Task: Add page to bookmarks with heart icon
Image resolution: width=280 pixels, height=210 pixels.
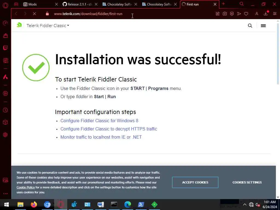Action: pyautogui.click(x=246, y=14)
